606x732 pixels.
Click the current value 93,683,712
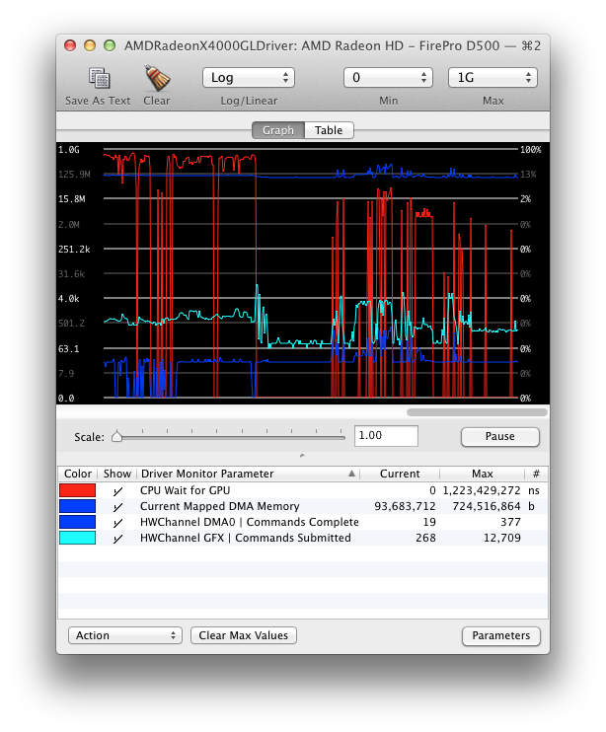(x=405, y=506)
